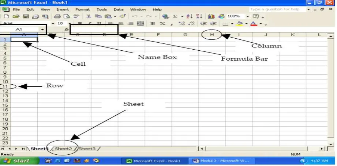The width and height of the screenshot is (337, 166).
Task: Click Microsoft Excel - Book1 taskbar button
Action: point(154,161)
